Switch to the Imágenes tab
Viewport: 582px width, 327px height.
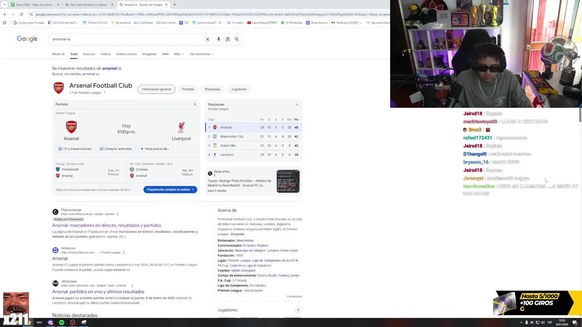point(149,54)
